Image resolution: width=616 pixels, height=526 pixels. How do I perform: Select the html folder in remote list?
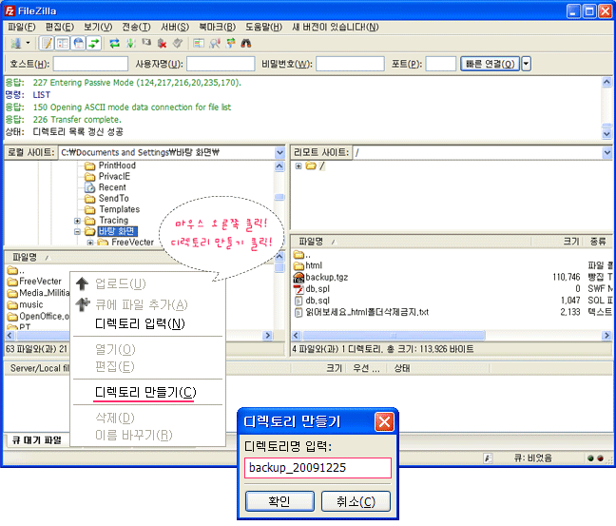(x=314, y=265)
